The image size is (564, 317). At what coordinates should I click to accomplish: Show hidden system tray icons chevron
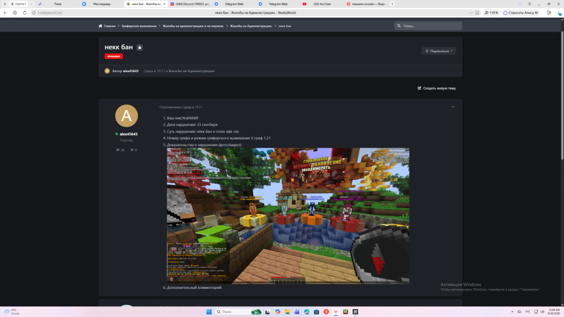click(x=512, y=312)
